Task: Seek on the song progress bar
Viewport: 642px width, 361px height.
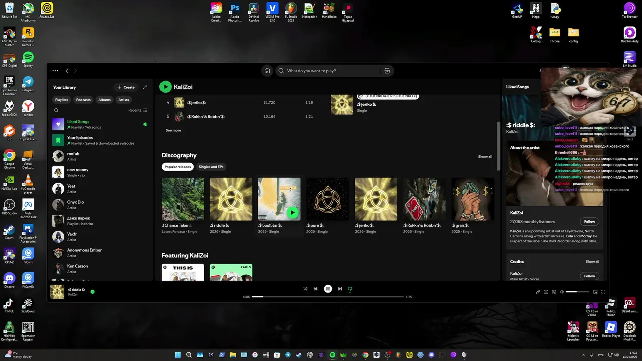Action: point(328,297)
